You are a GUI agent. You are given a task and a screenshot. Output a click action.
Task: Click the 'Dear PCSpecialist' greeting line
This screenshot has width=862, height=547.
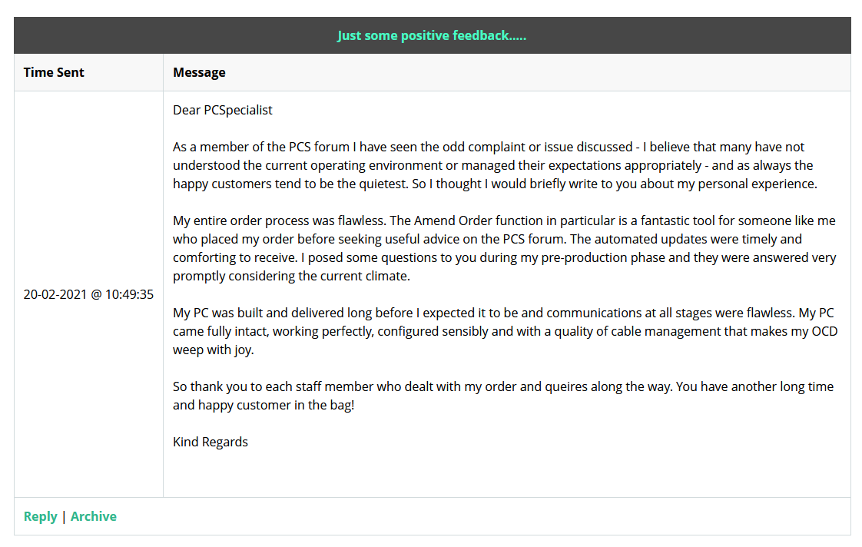point(223,110)
